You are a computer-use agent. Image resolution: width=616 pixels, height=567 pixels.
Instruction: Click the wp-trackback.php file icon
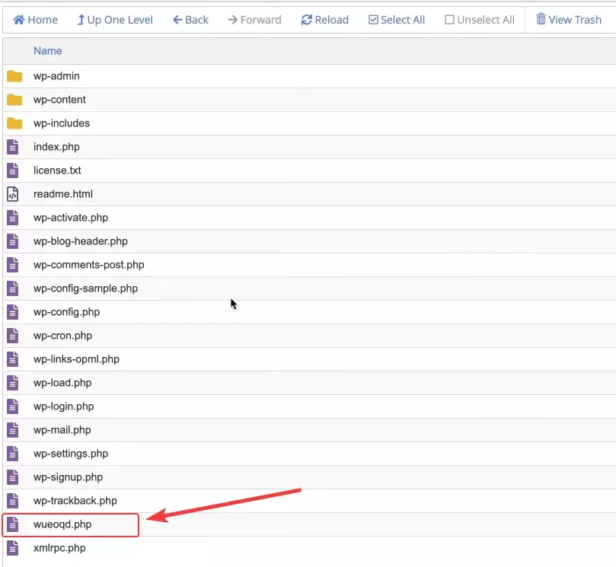coord(13,501)
